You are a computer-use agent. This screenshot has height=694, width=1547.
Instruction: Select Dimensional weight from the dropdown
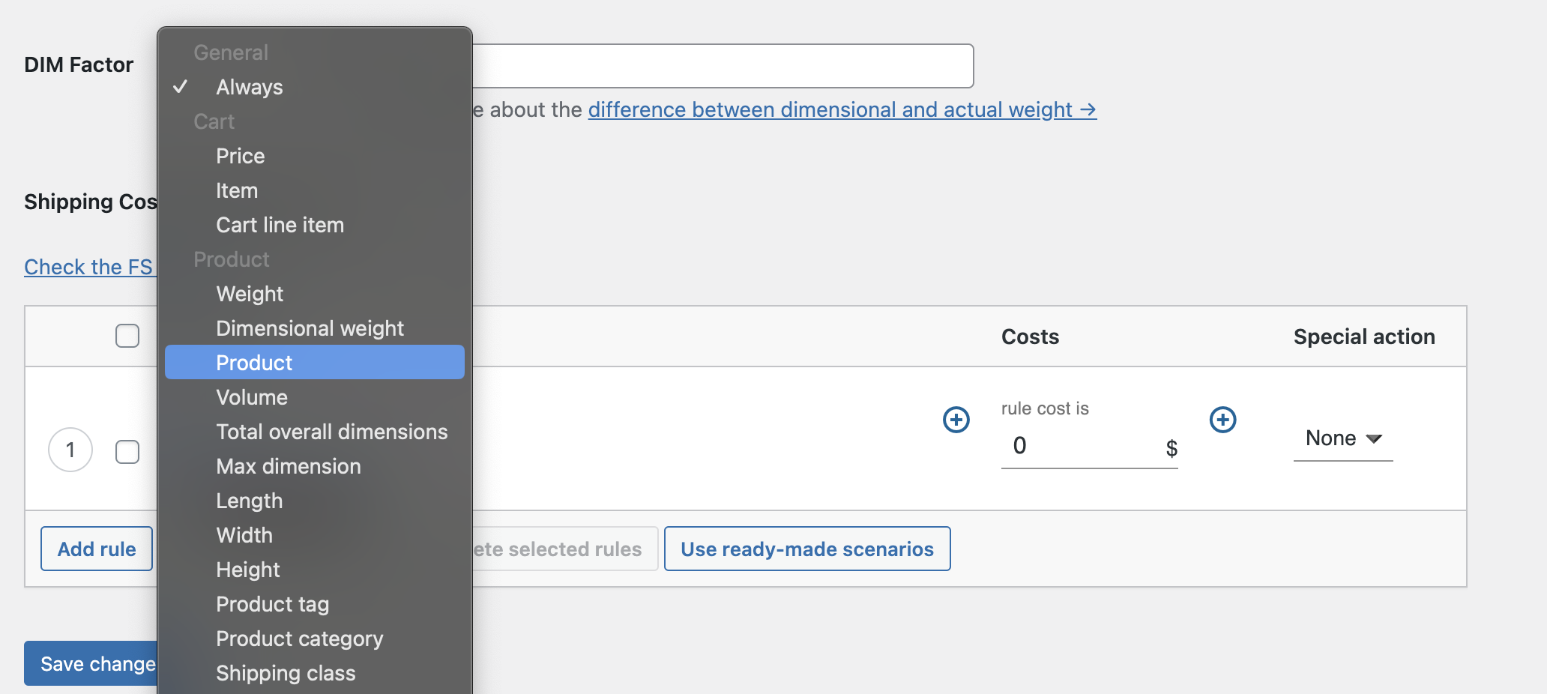(310, 328)
